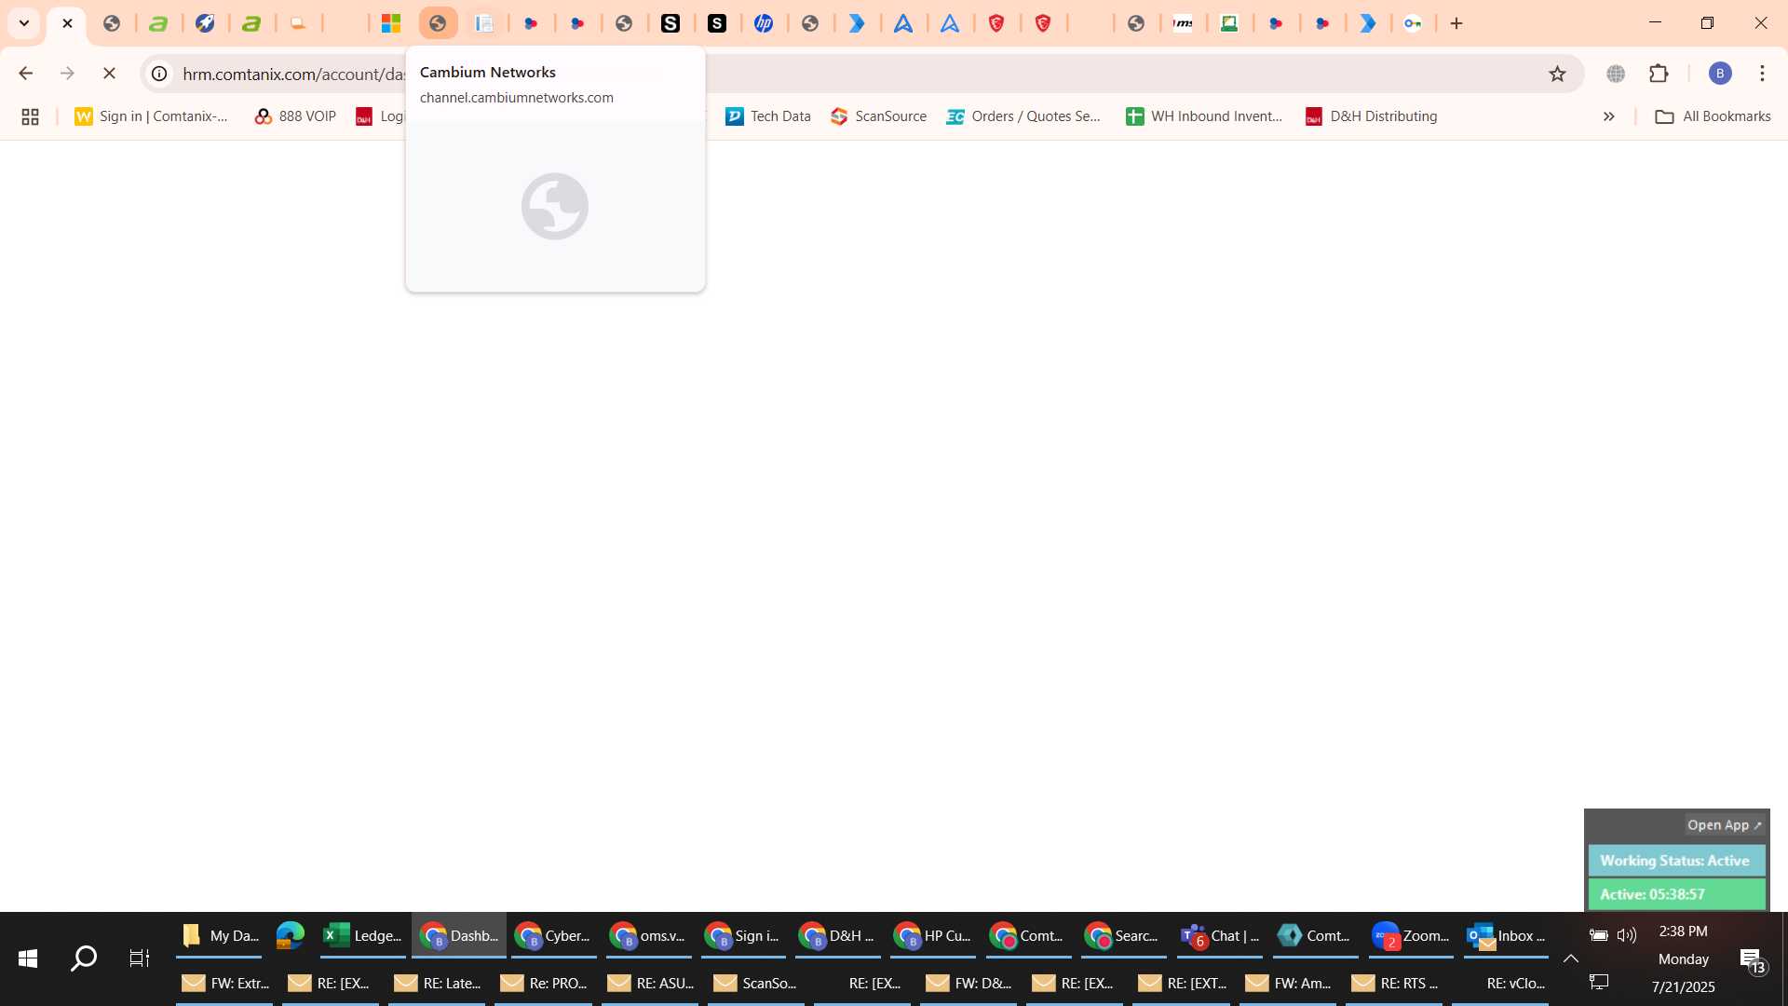Open the D&H Distributing bookmark

[1372, 116]
